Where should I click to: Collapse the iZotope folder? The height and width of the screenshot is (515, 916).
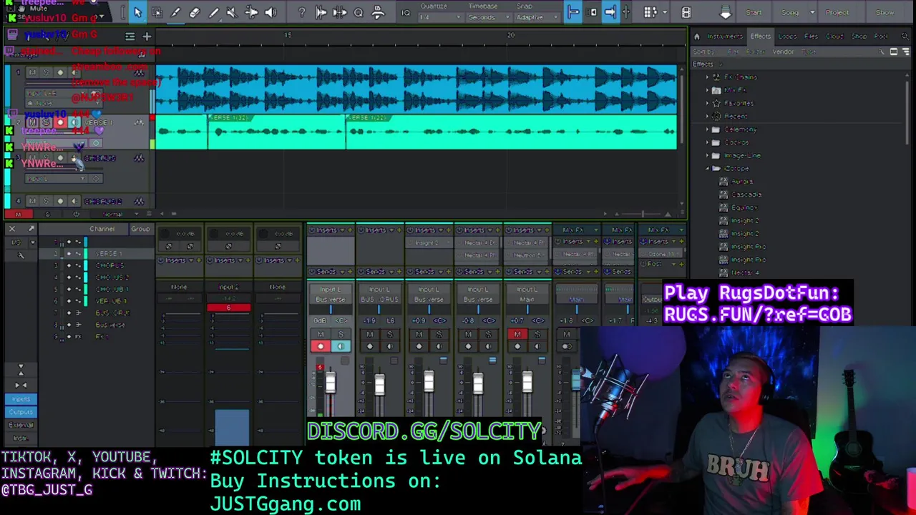pos(708,168)
